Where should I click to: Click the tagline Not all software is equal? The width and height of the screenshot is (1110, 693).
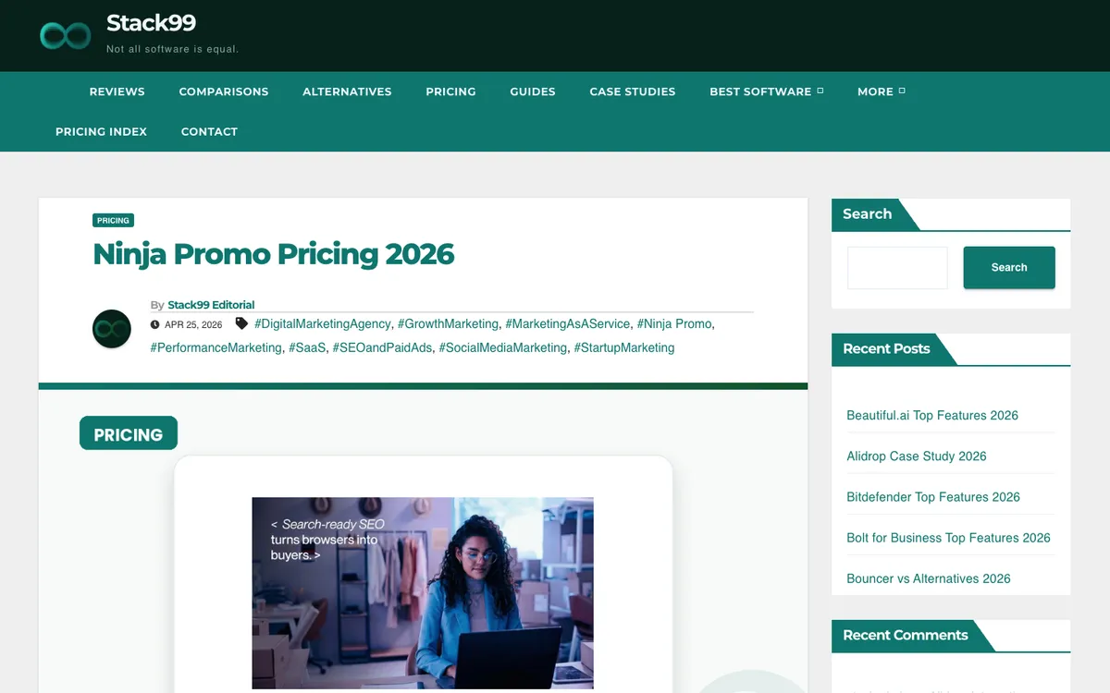tap(173, 49)
